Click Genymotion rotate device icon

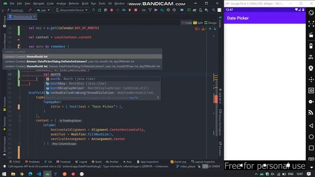tap(311, 13)
